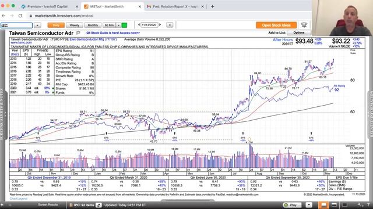Visit the www.tsmc.com company link
The image size is (373, 209).
pos(21,42)
